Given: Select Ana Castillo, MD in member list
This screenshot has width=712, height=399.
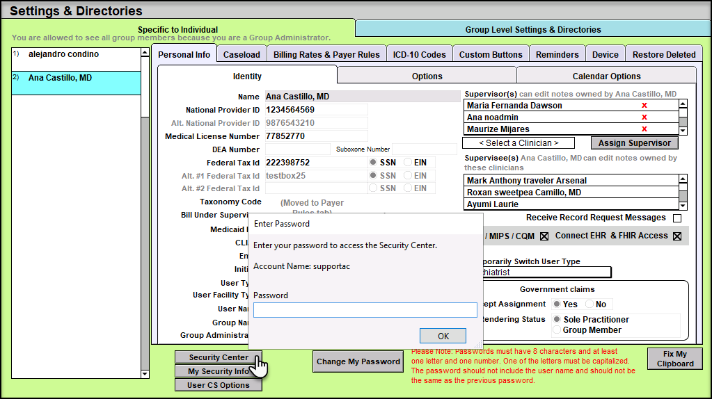Looking at the screenshot, I should (75, 79).
